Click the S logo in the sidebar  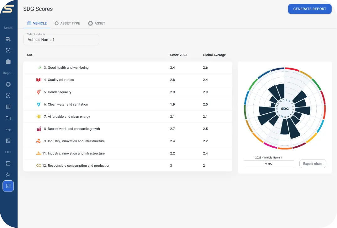8,9
